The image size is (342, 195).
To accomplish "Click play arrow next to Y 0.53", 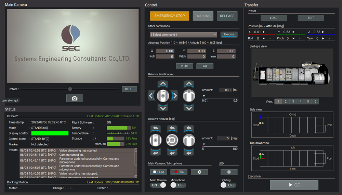I will 293,32.
